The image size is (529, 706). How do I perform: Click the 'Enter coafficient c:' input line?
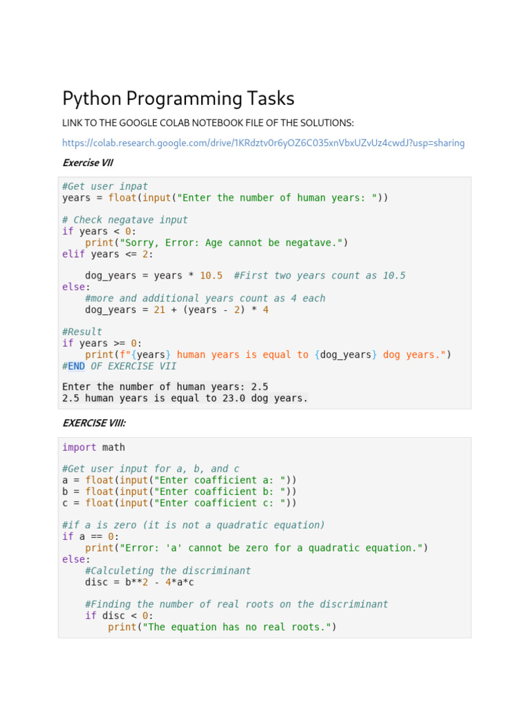[x=180, y=503]
